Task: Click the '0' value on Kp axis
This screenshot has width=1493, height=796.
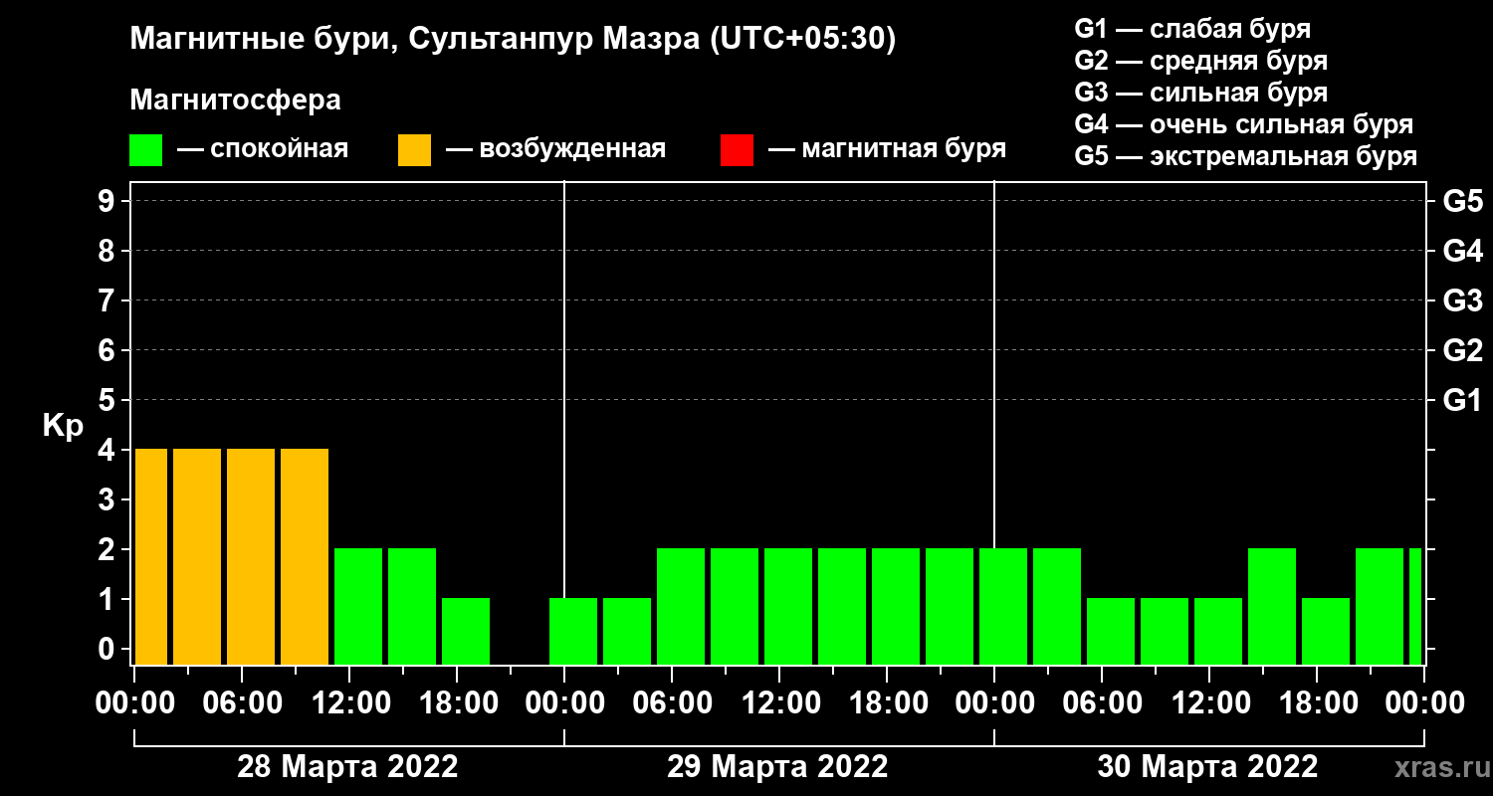Action: 108,649
